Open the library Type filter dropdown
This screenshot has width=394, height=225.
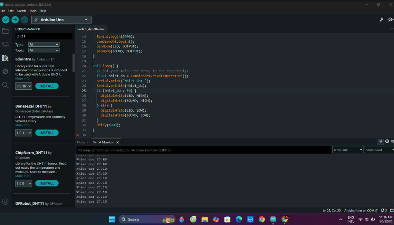(x=44, y=44)
